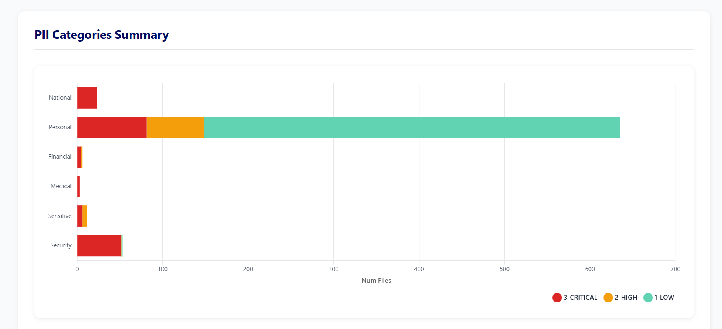Click the orange segment of Sensitive bar
The image size is (722, 329).
click(x=85, y=216)
